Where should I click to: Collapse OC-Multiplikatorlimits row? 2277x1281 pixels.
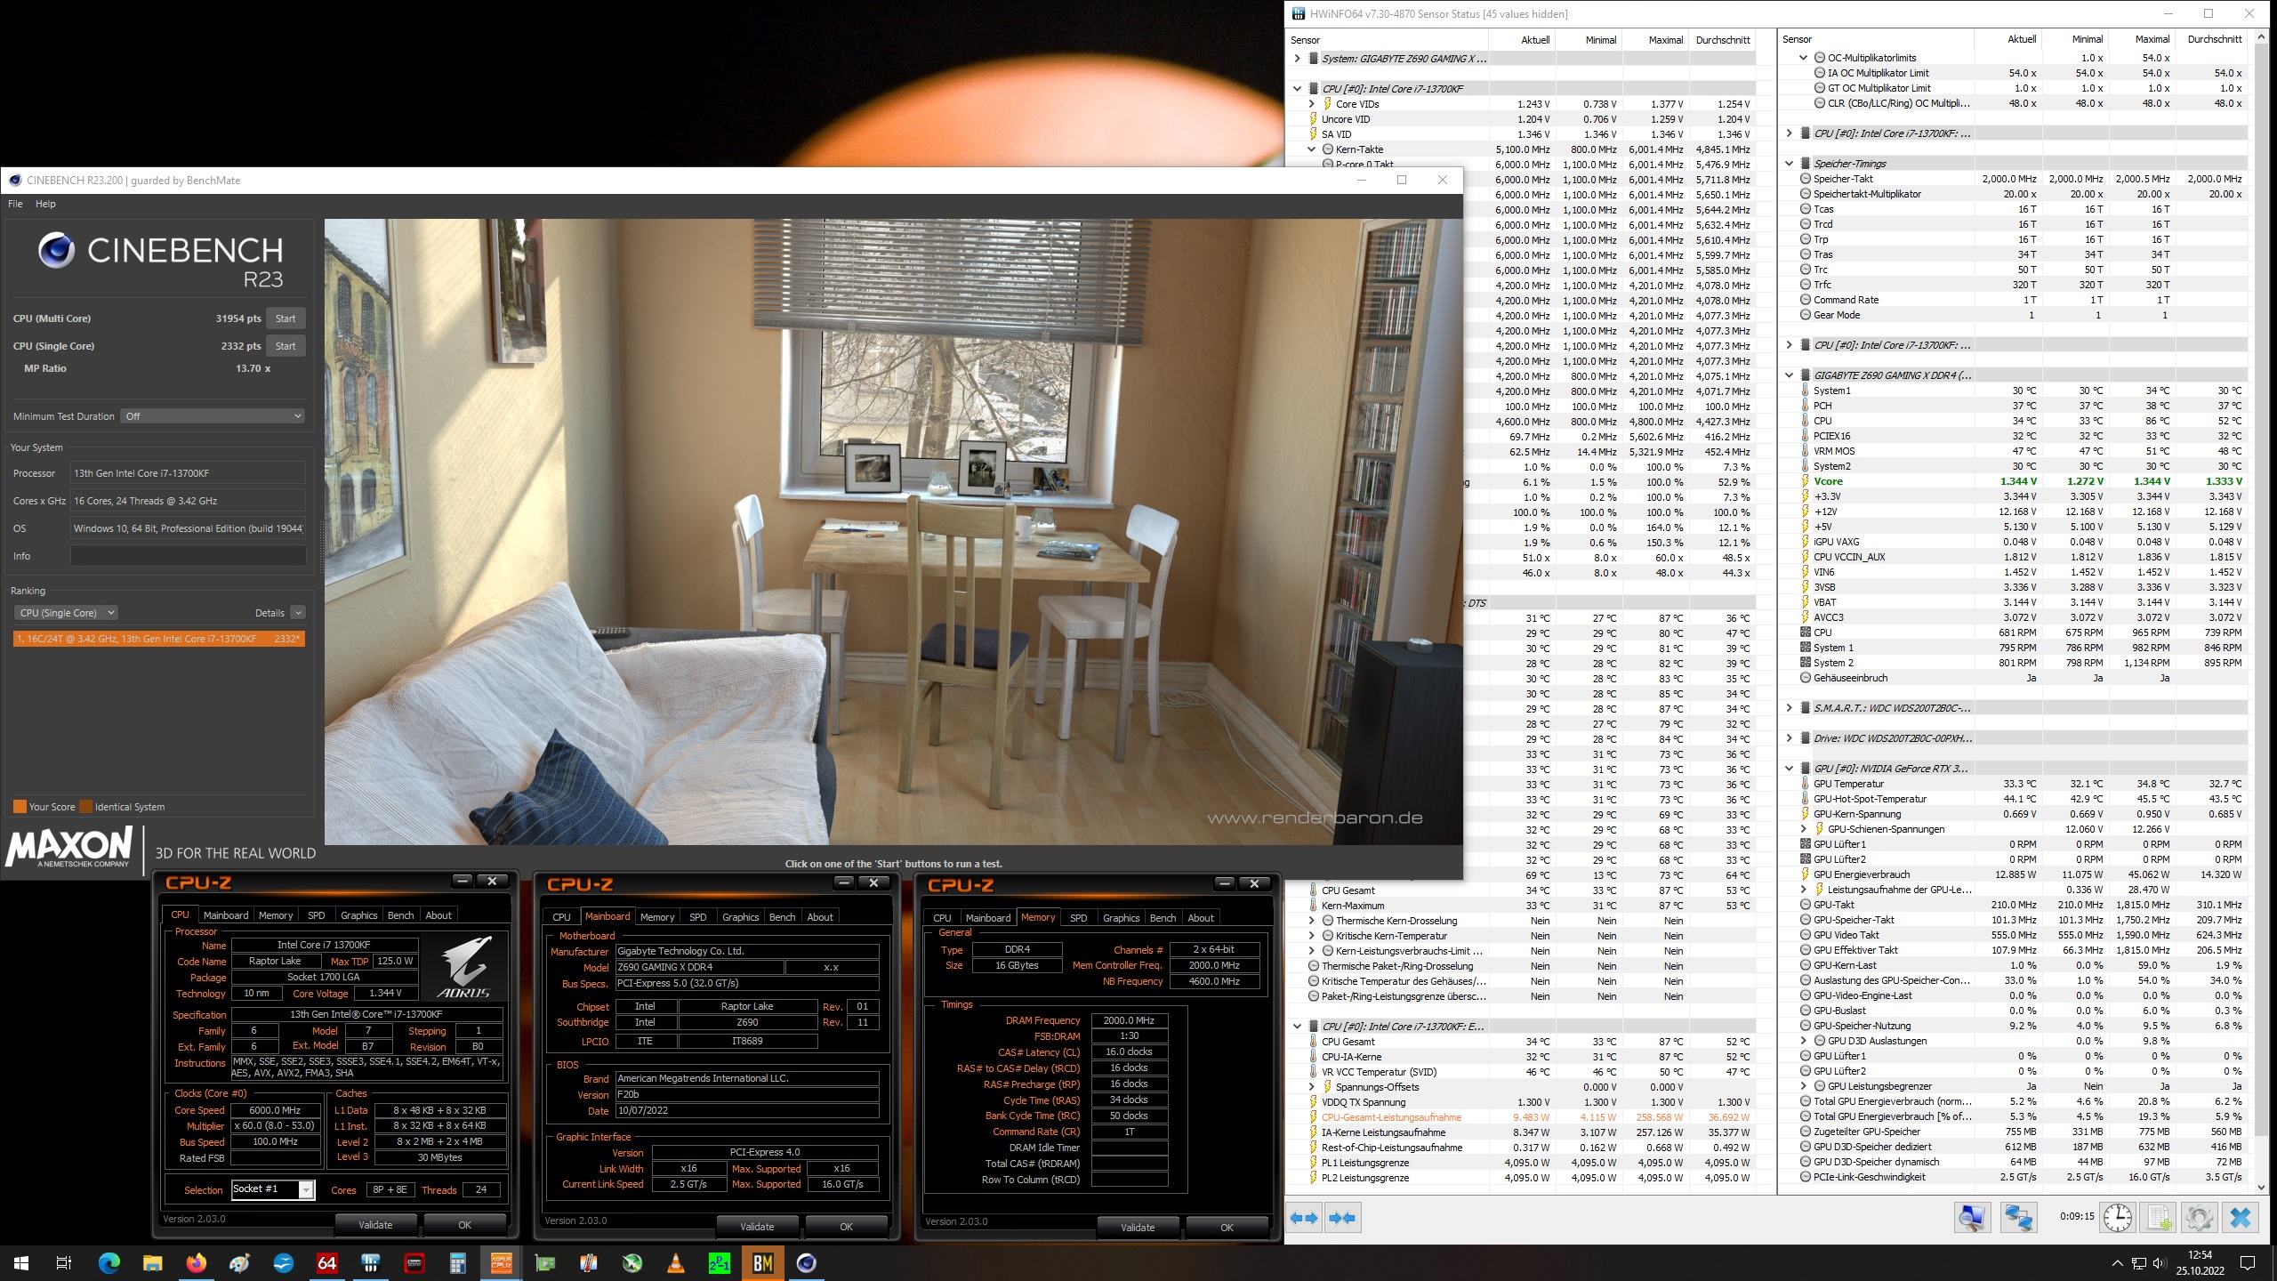(1803, 58)
